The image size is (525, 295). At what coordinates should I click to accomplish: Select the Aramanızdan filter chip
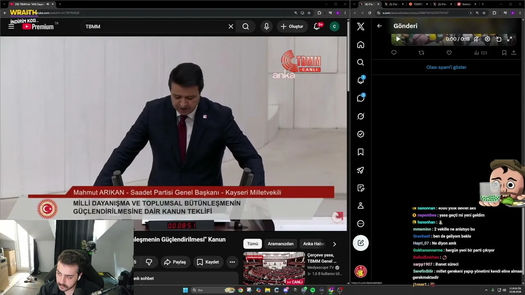[x=281, y=244]
